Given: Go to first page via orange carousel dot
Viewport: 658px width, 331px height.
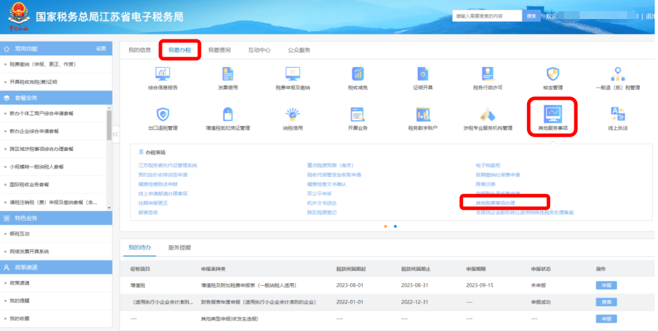Looking at the screenshot, I should coord(385,227).
